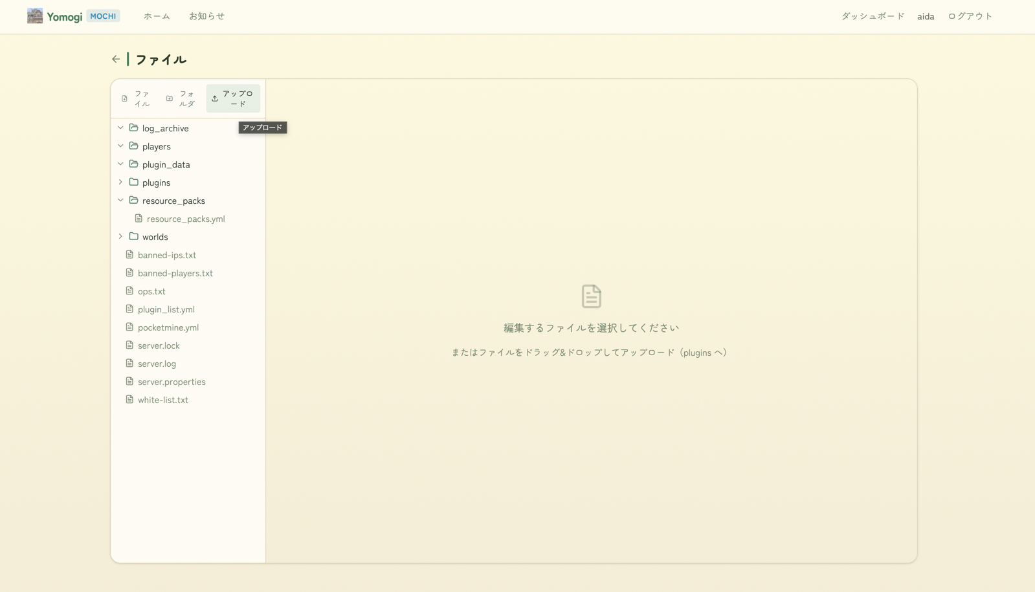Click file icon beside ops.txt
Viewport: 1035px width, 592px height.
tap(129, 291)
